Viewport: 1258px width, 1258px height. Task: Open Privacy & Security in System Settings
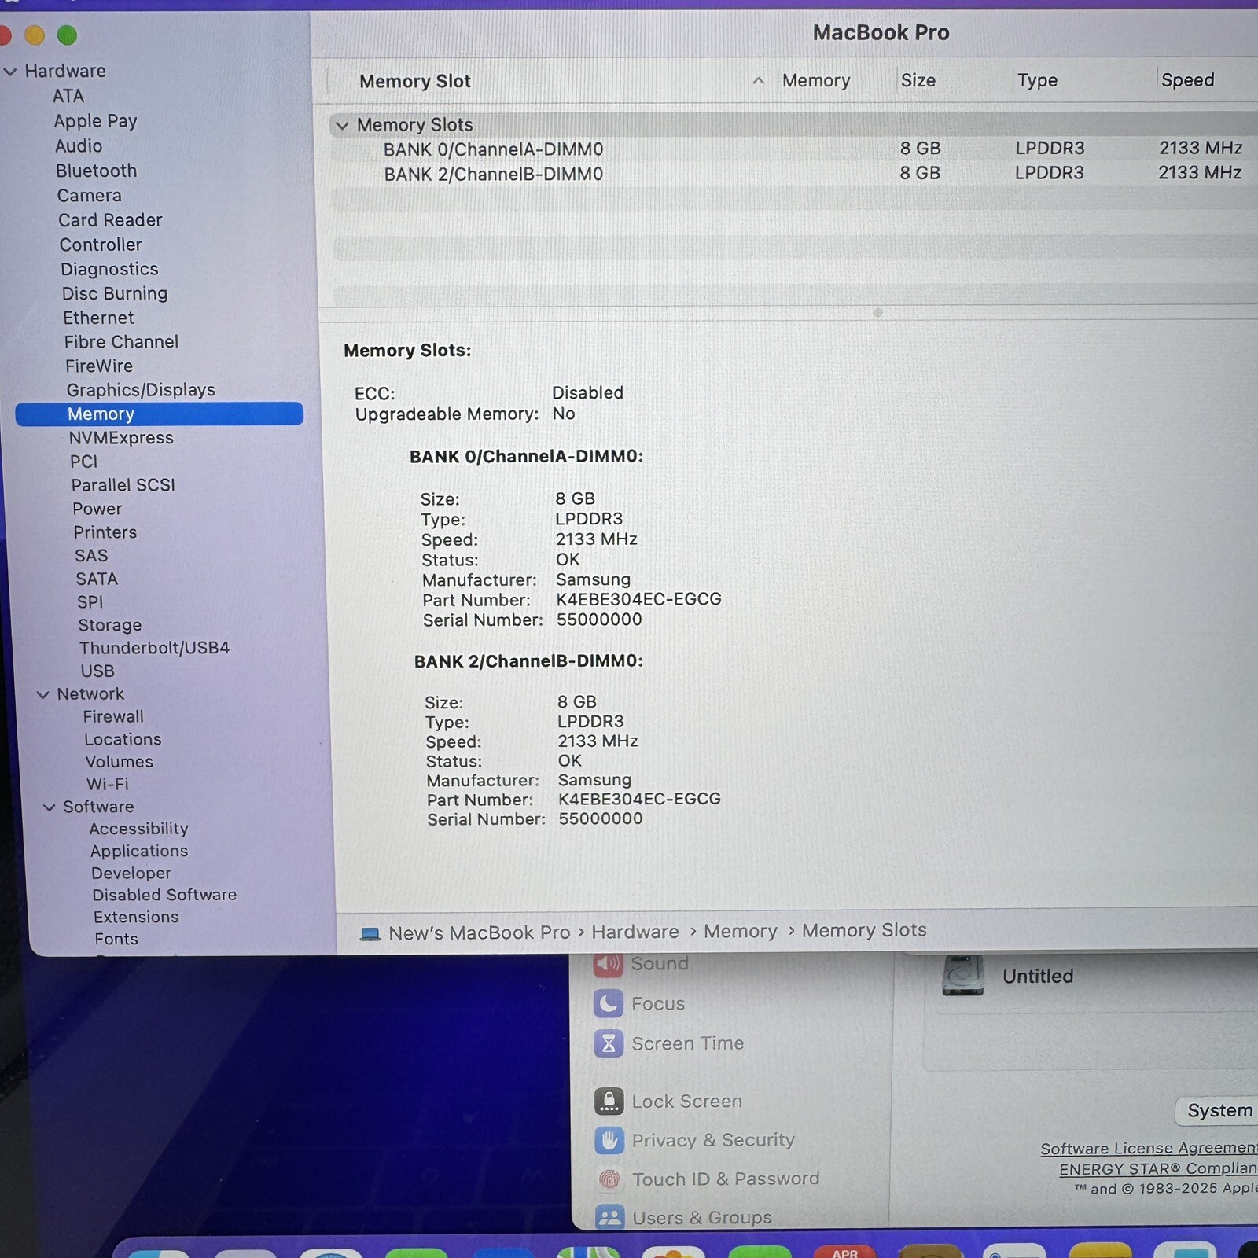point(713,1140)
